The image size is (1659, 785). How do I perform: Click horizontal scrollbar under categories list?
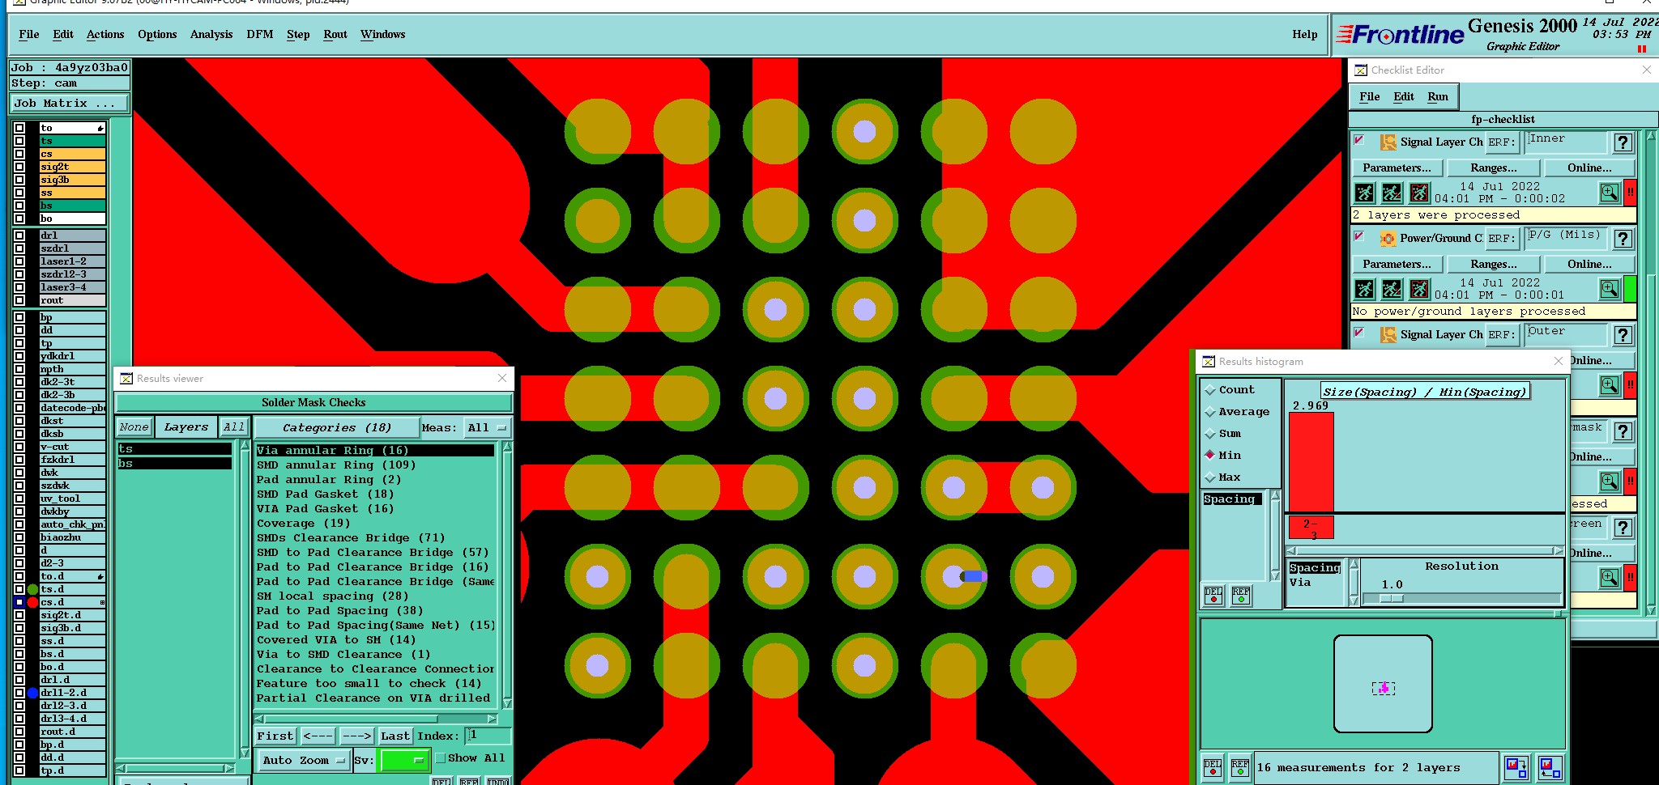coord(375,718)
